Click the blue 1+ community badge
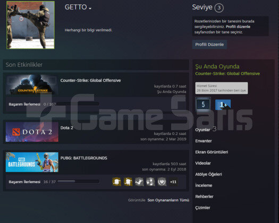Viewport: 279px width, 223px height. [x=223, y=105]
